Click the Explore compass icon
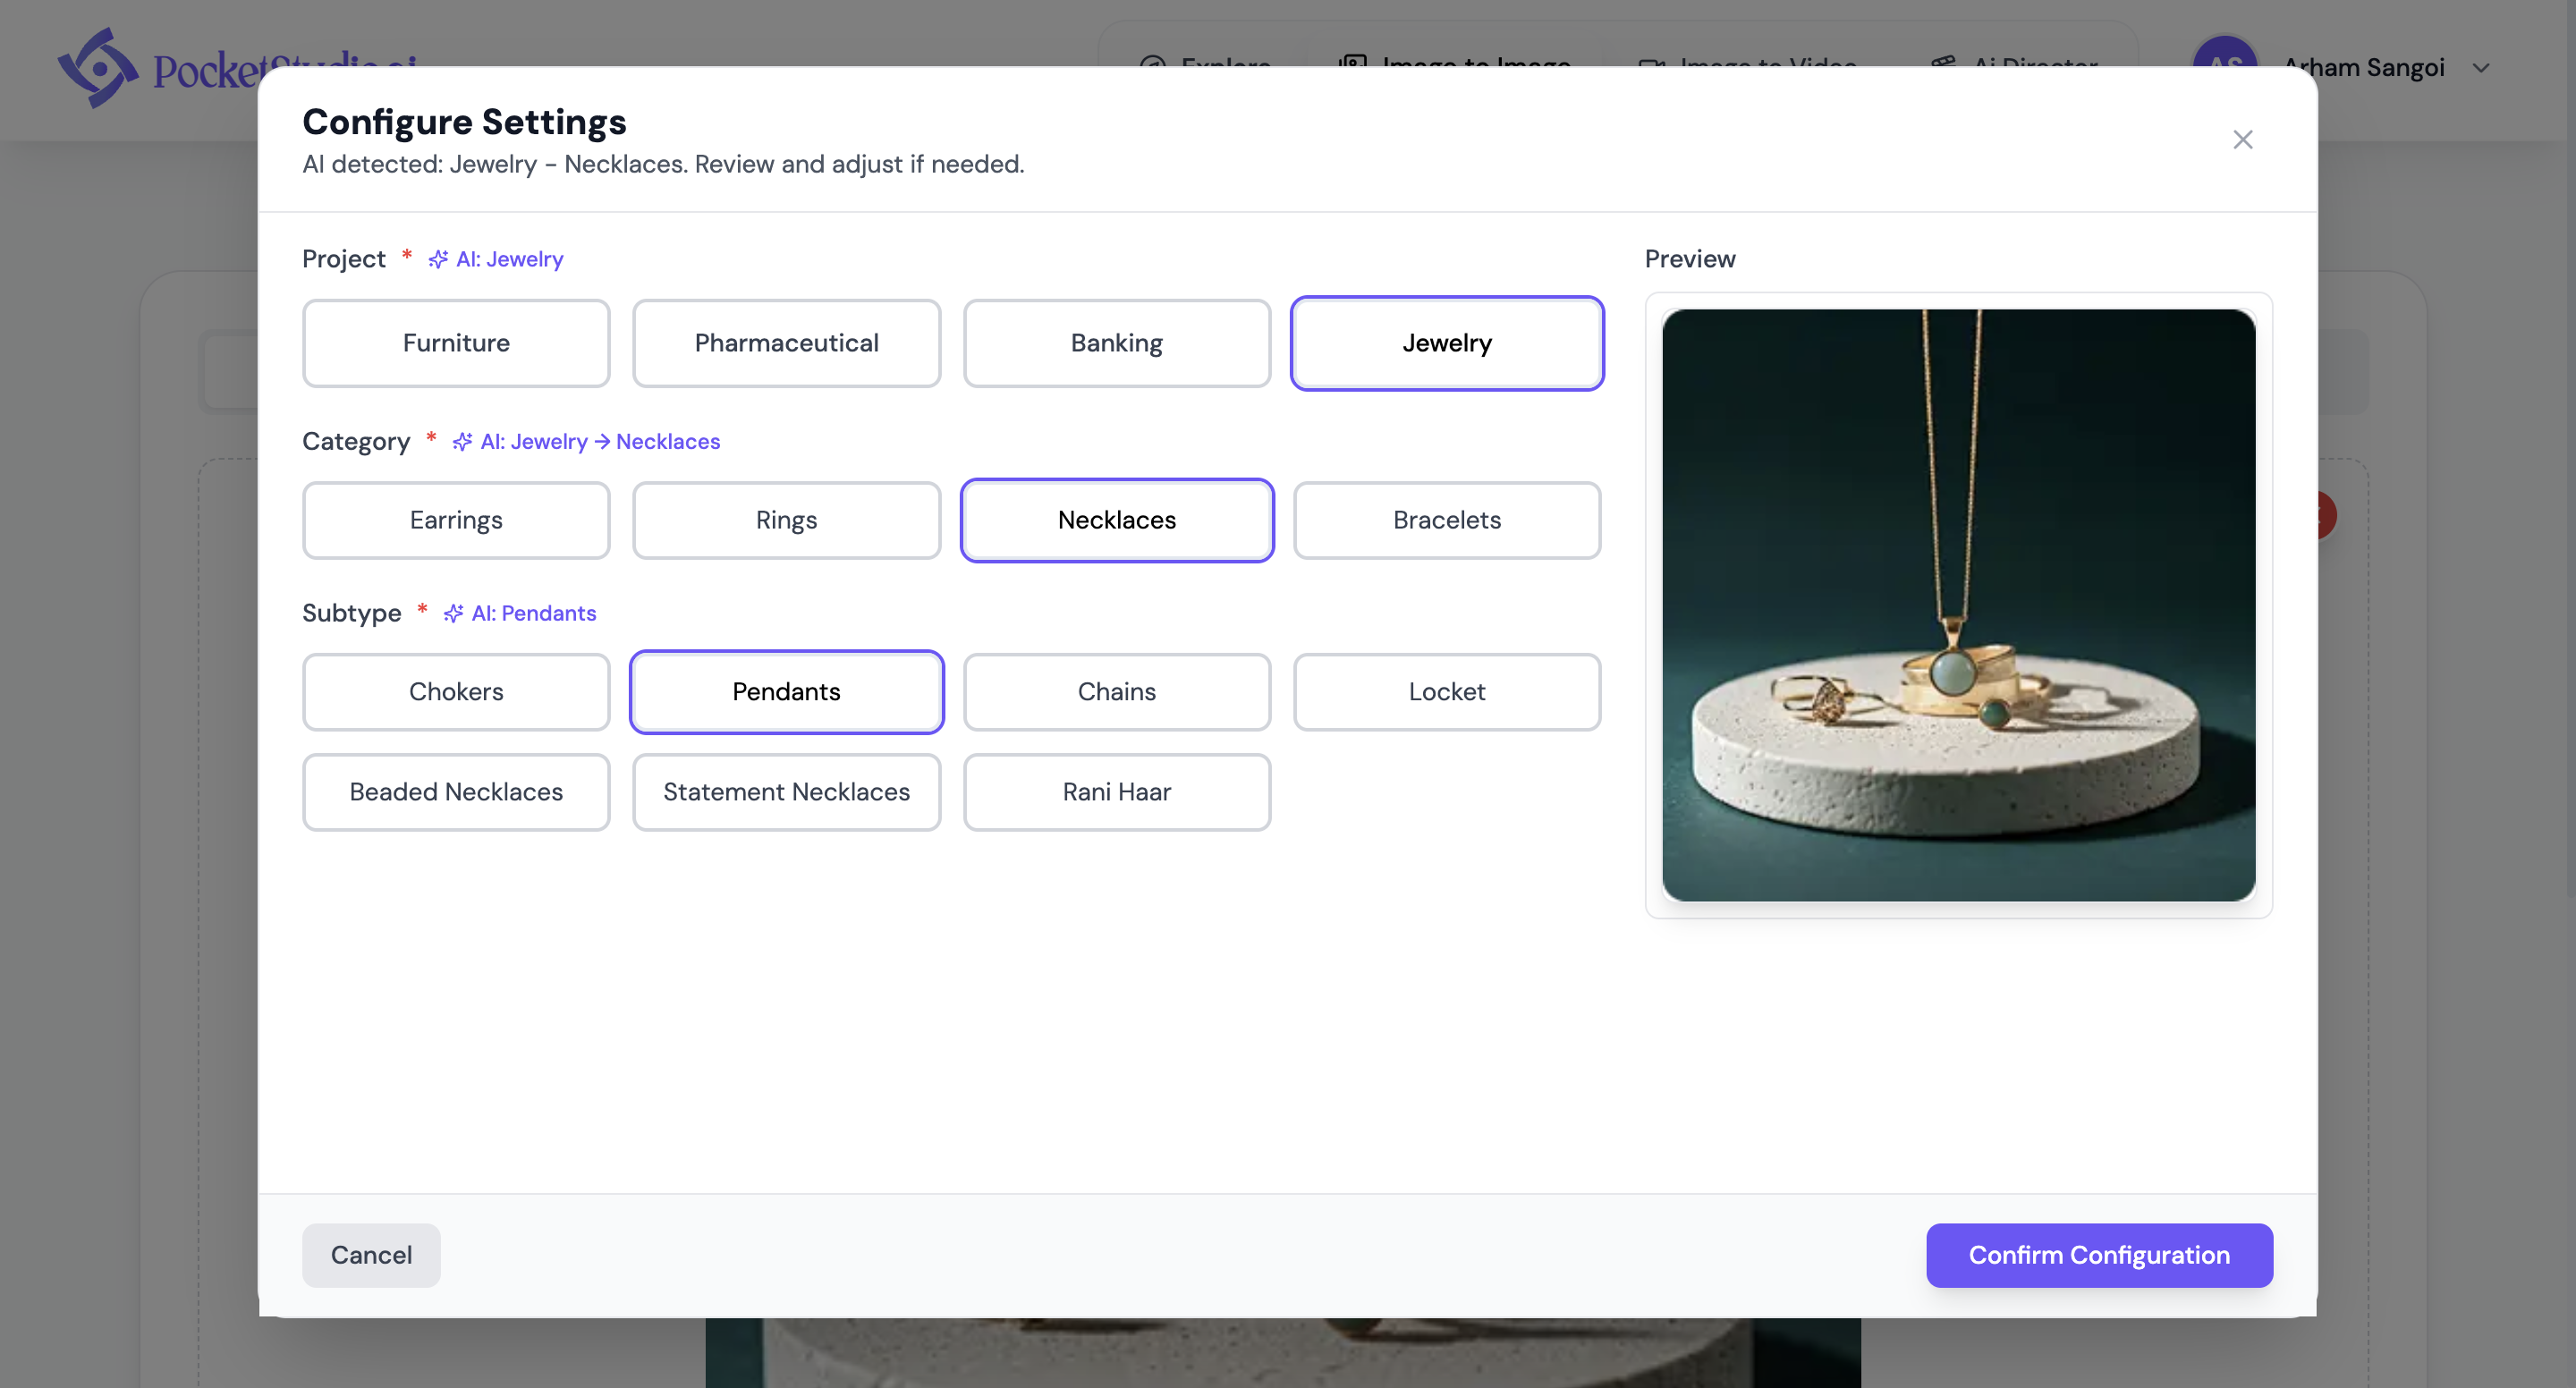This screenshot has height=1388, width=2576. click(1152, 67)
